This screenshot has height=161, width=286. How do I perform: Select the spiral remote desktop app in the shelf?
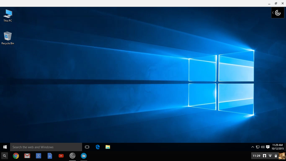[72, 156]
